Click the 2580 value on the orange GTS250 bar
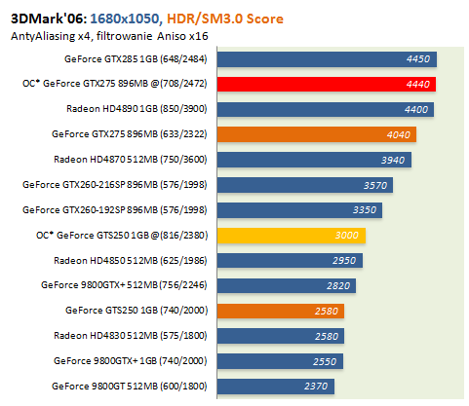 [327, 312]
